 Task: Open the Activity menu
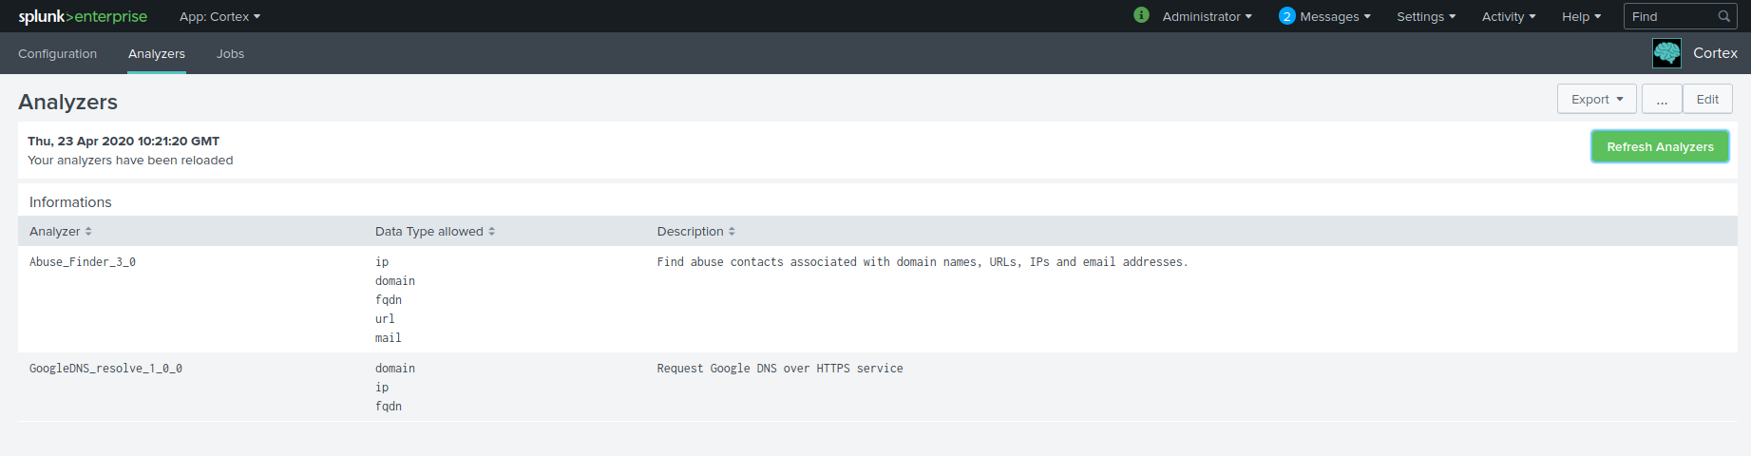pyautogui.click(x=1508, y=16)
